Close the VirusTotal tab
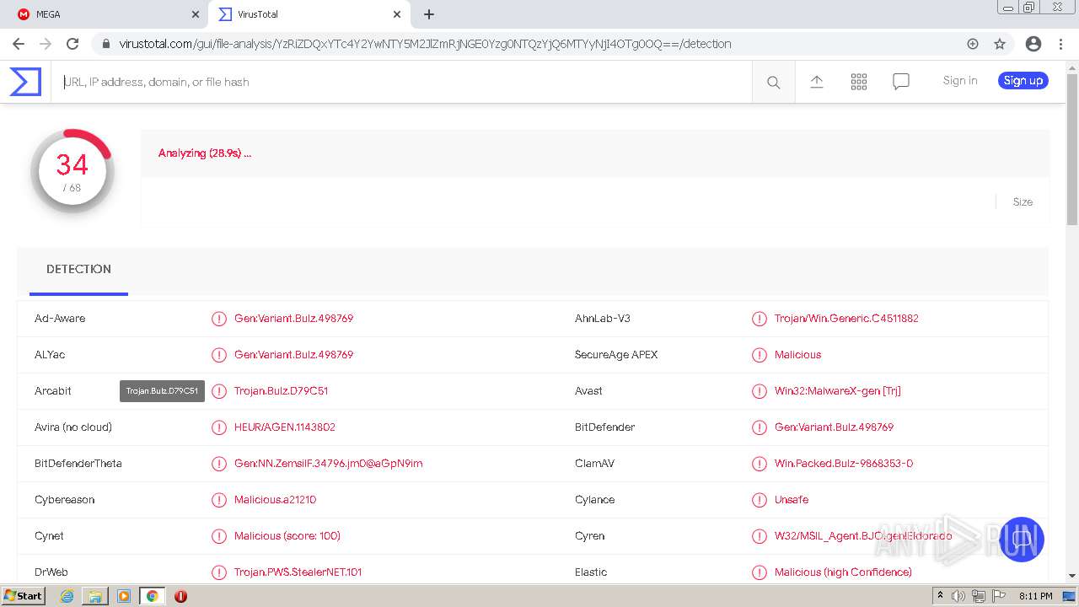Screen dimensions: 1079x607 point(397,14)
